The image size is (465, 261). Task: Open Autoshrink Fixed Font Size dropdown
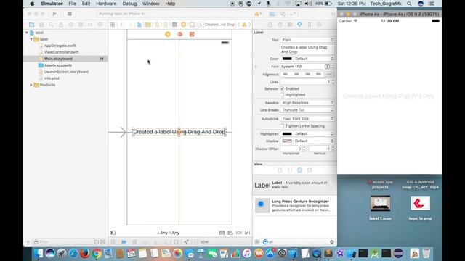(x=307, y=119)
